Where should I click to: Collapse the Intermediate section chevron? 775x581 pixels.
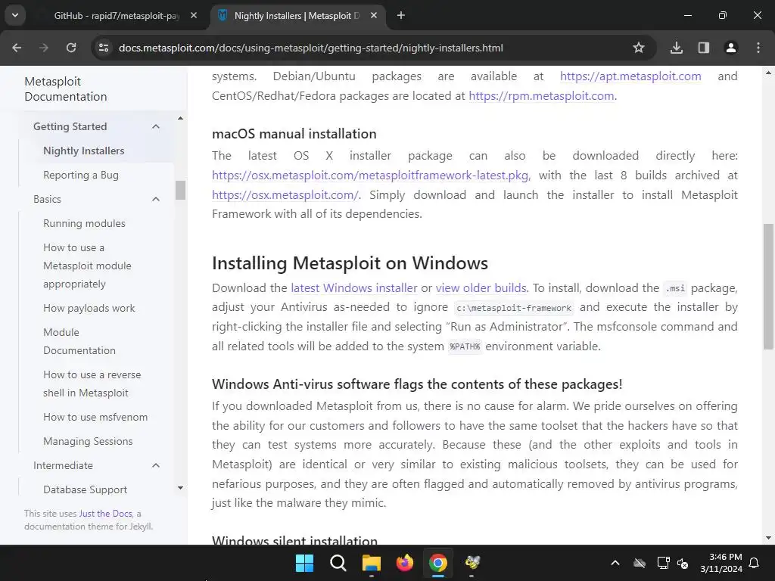pyautogui.click(x=156, y=465)
